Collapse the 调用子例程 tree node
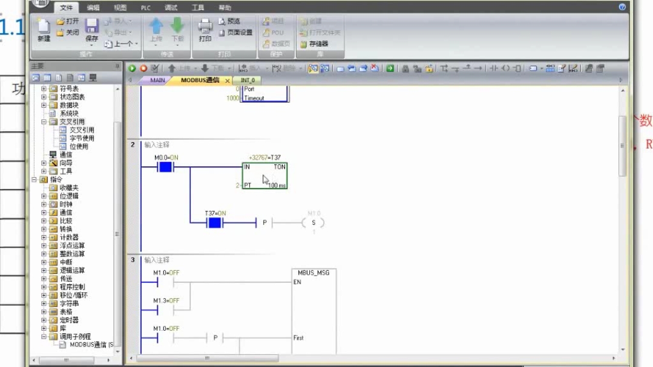 click(44, 336)
